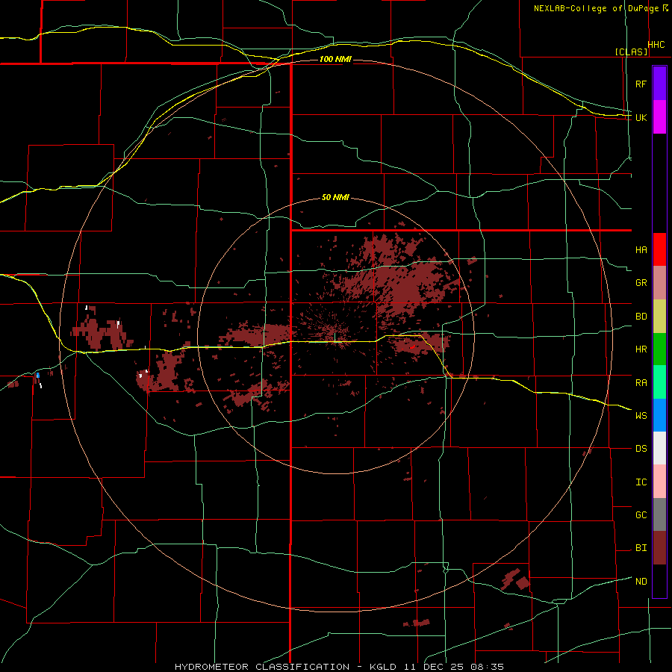Click the "HA" legend label text

tap(641, 249)
